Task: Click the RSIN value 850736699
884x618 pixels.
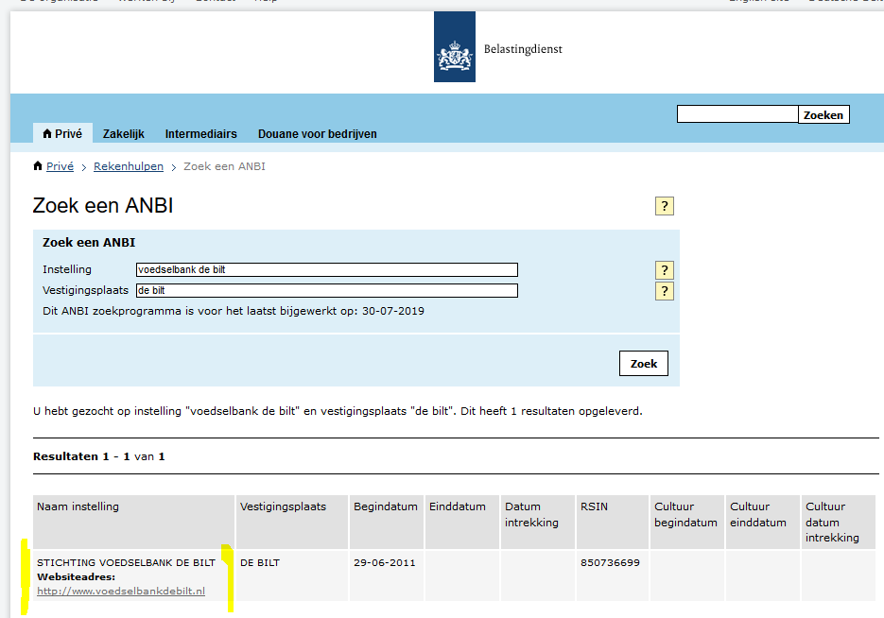Action: pyautogui.click(x=610, y=562)
